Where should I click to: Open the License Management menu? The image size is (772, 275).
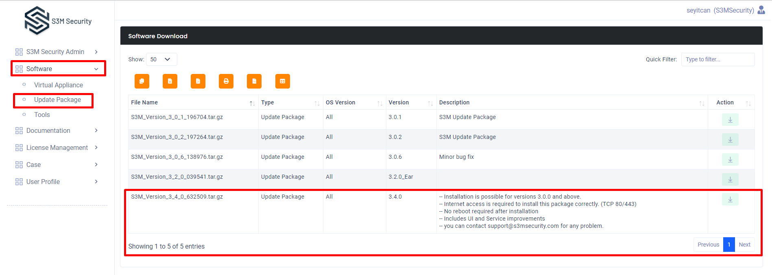(x=57, y=147)
